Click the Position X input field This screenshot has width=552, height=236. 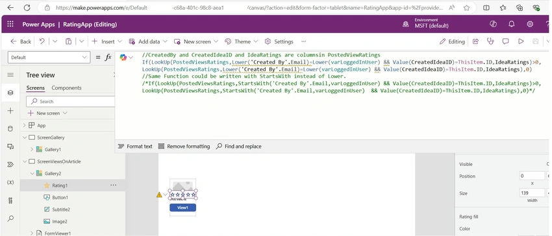(x=532, y=176)
